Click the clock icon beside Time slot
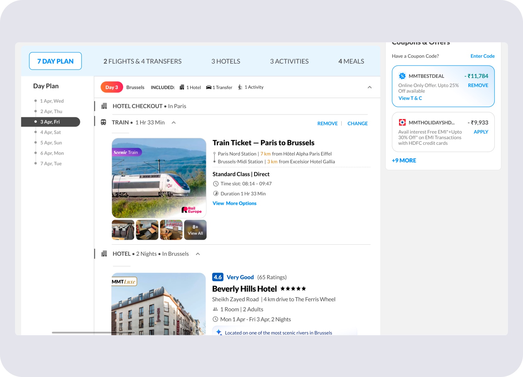This screenshot has width=523, height=377. [216, 184]
